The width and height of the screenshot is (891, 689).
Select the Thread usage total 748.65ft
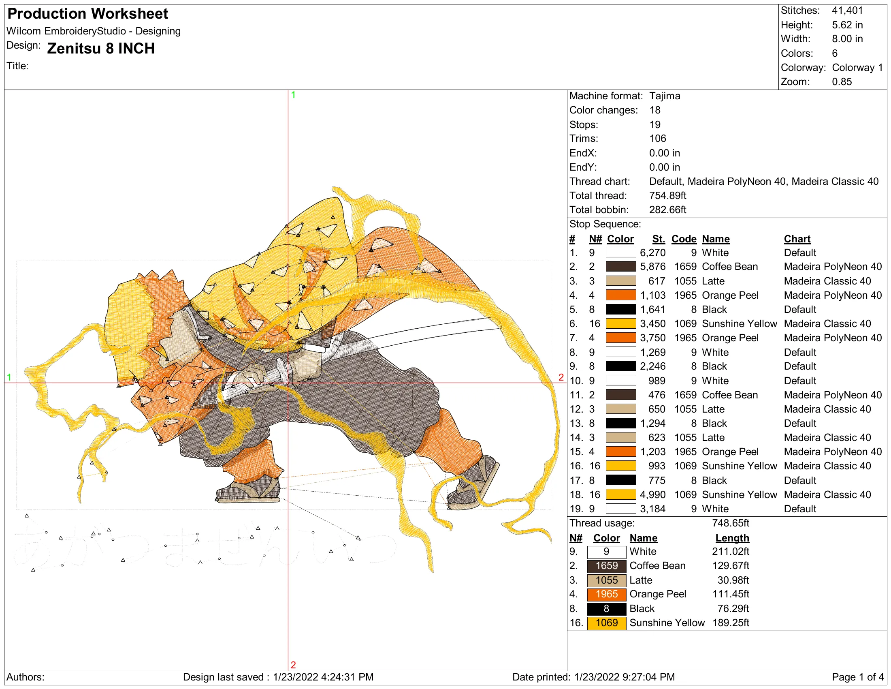coord(730,523)
